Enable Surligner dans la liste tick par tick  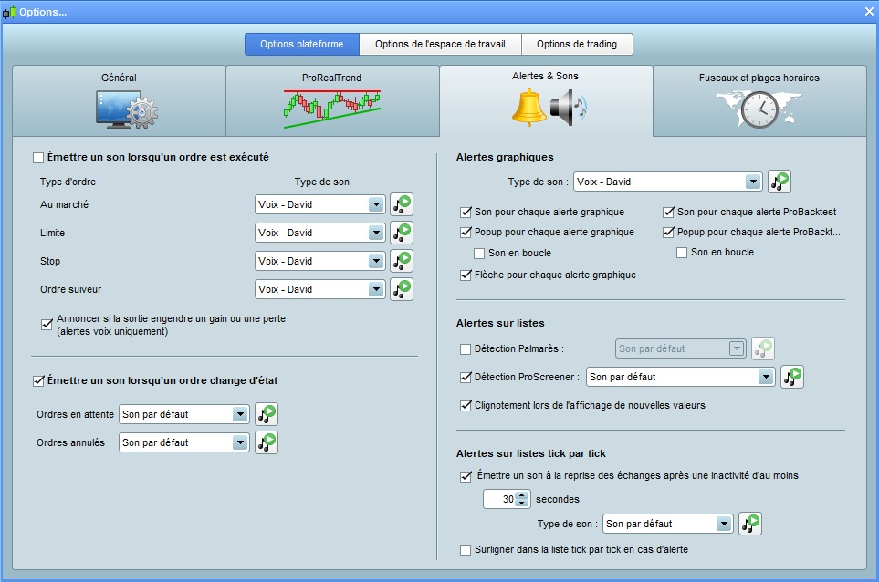pyautogui.click(x=466, y=550)
